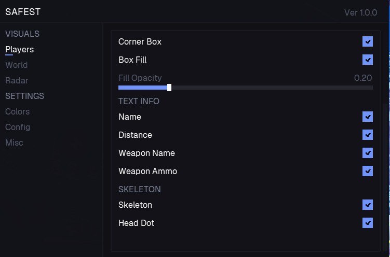Toggle the Head Dot checkbox
The height and width of the screenshot is (257, 390).
pyautogui.click(x=368, y=223)
